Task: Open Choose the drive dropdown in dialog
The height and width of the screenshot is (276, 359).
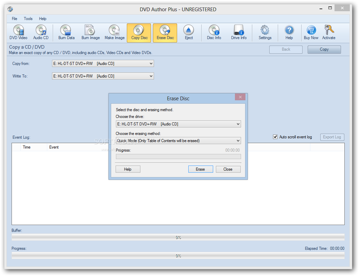Action: tap(178, 124)
